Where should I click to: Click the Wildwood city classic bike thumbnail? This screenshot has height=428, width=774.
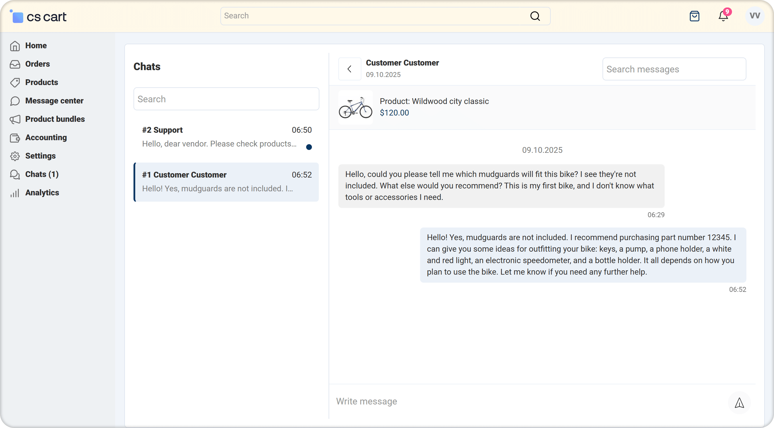point(355,108)
